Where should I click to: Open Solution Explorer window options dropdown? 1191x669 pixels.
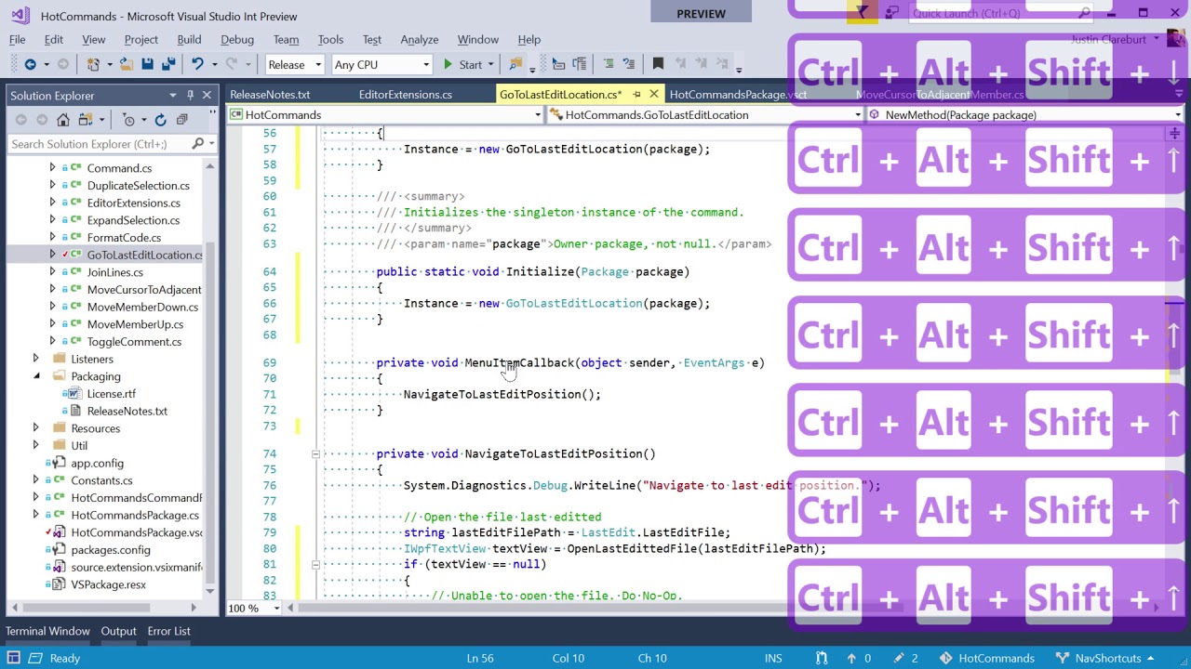(173, 95)
